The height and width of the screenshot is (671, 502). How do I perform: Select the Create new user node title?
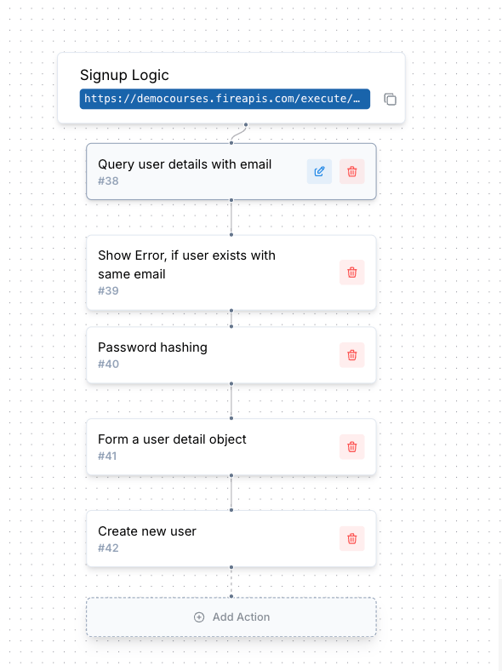click(147, 531)
